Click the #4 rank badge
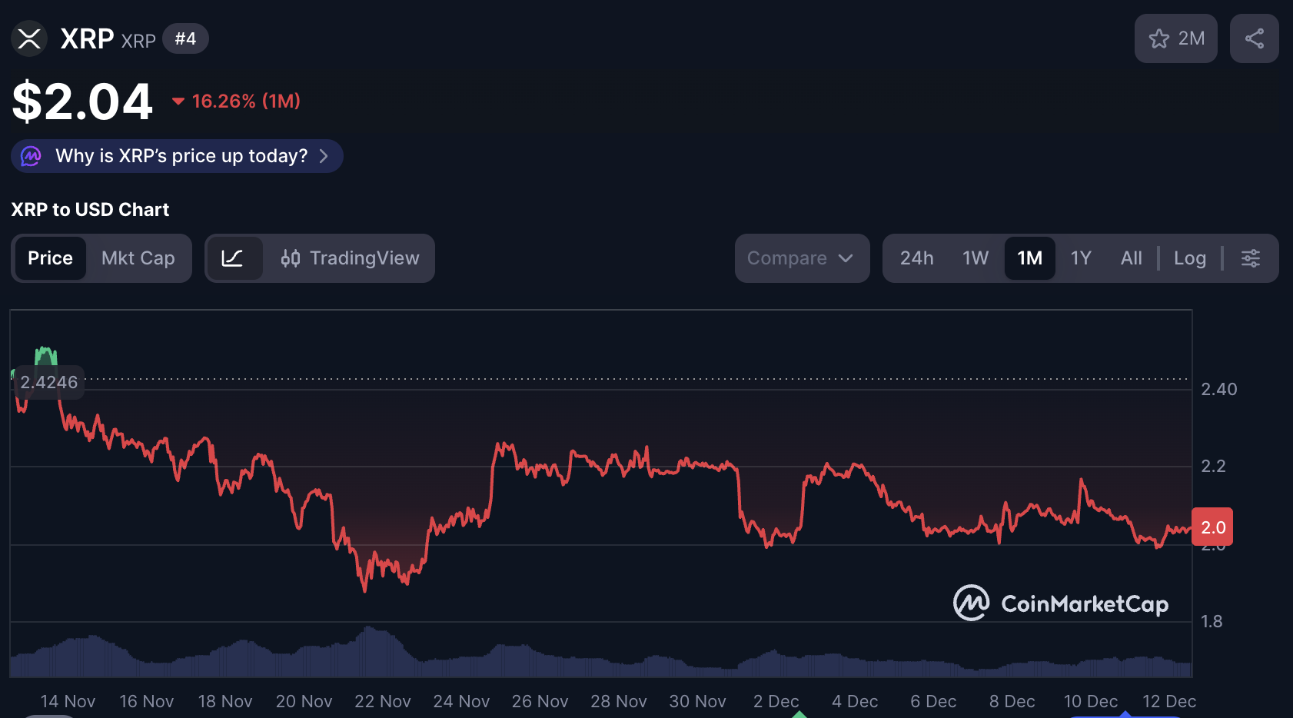Viewport: 1293px width, 718px height. pos(185,38)
